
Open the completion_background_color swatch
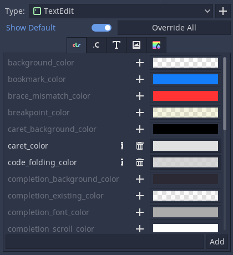pyautogui.click(x=185, y=179)
